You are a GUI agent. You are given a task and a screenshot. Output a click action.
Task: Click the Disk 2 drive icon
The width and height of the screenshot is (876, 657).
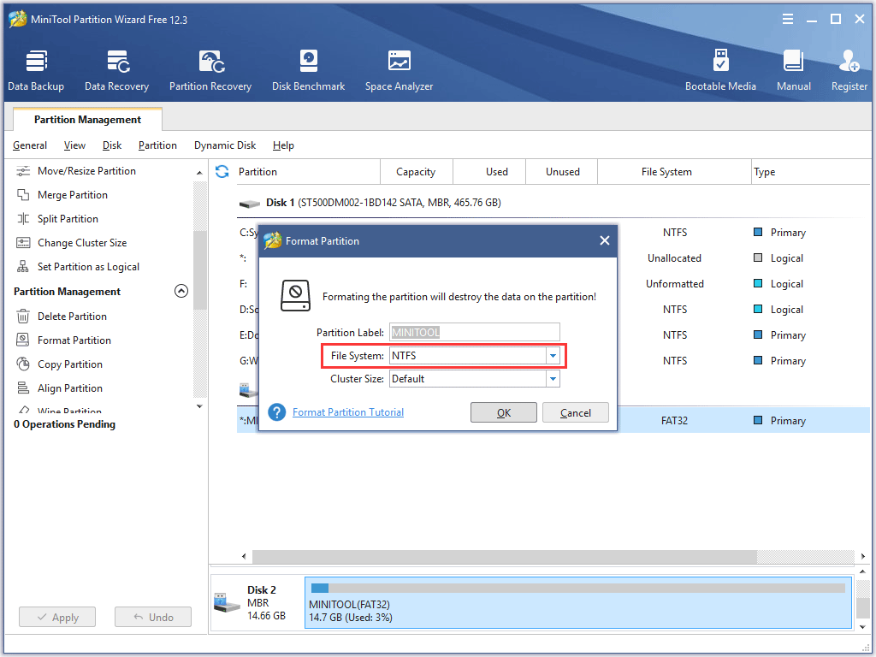pyautogui.click(x=227, y=602)
